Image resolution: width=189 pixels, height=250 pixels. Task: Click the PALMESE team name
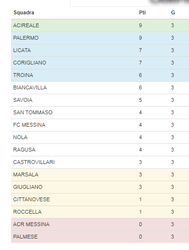point(25,237)
